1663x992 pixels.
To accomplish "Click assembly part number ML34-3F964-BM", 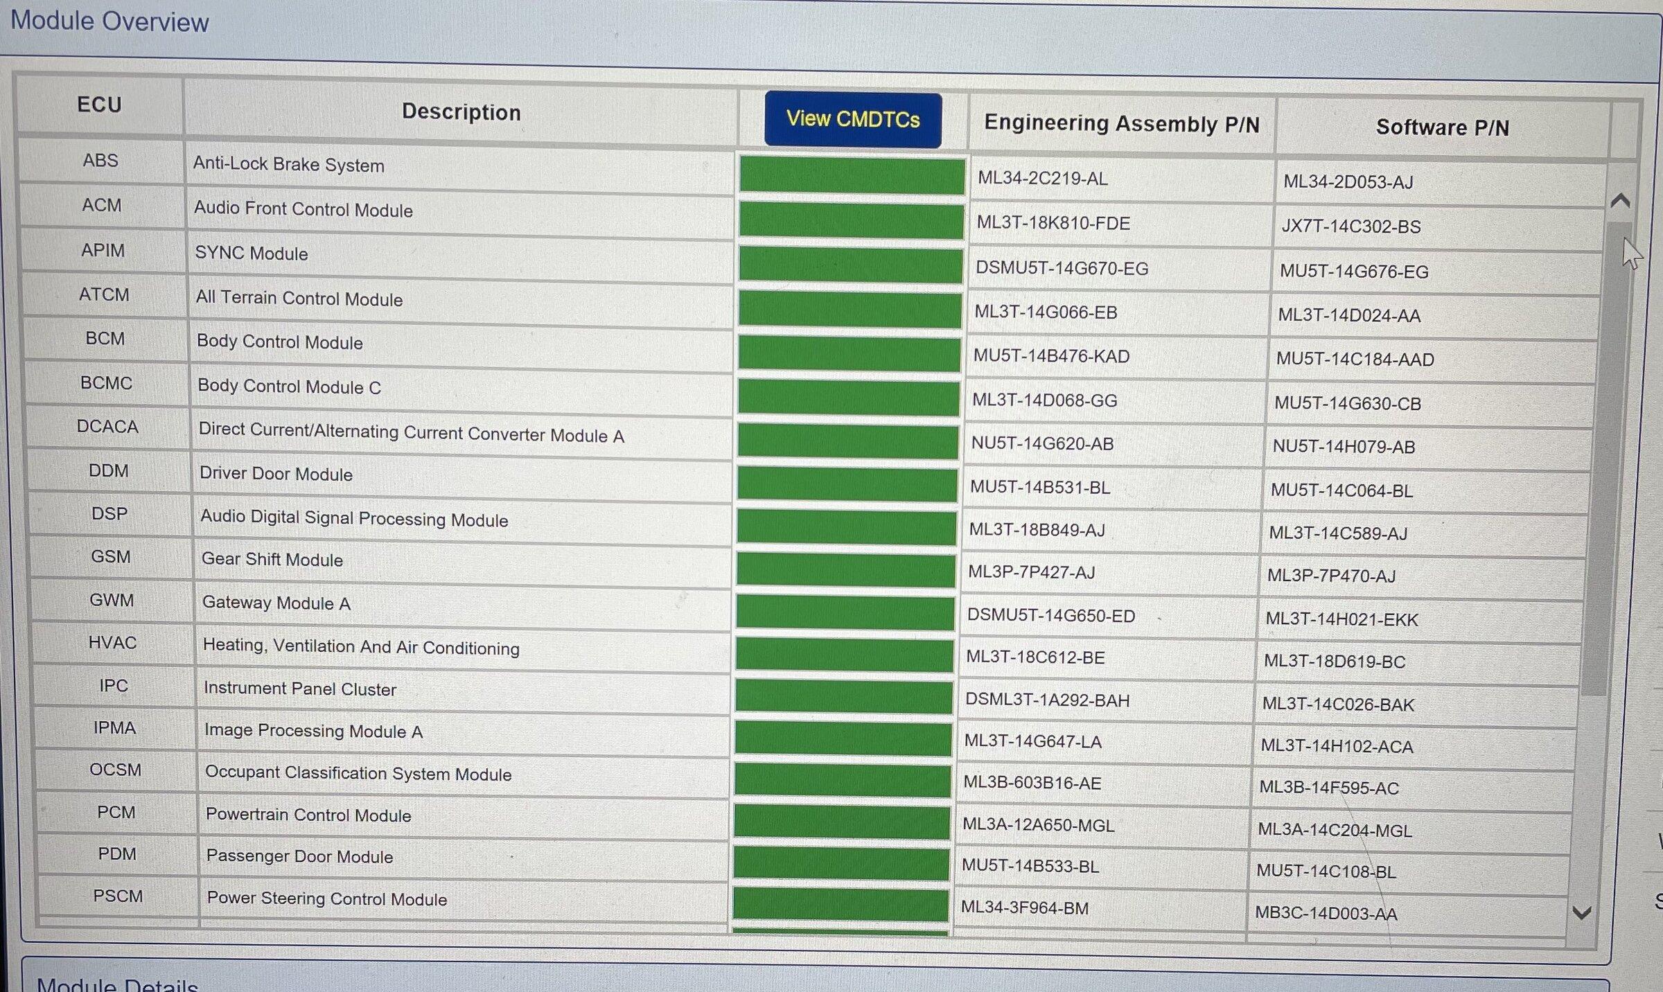I will pyautogui.click(x=1025, y=908).
